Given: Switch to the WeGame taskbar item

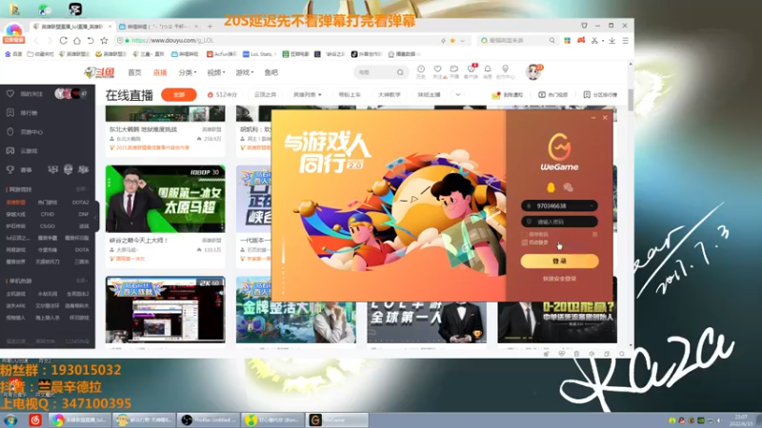Looking at the screenshot, I should (x=336, y=419).
